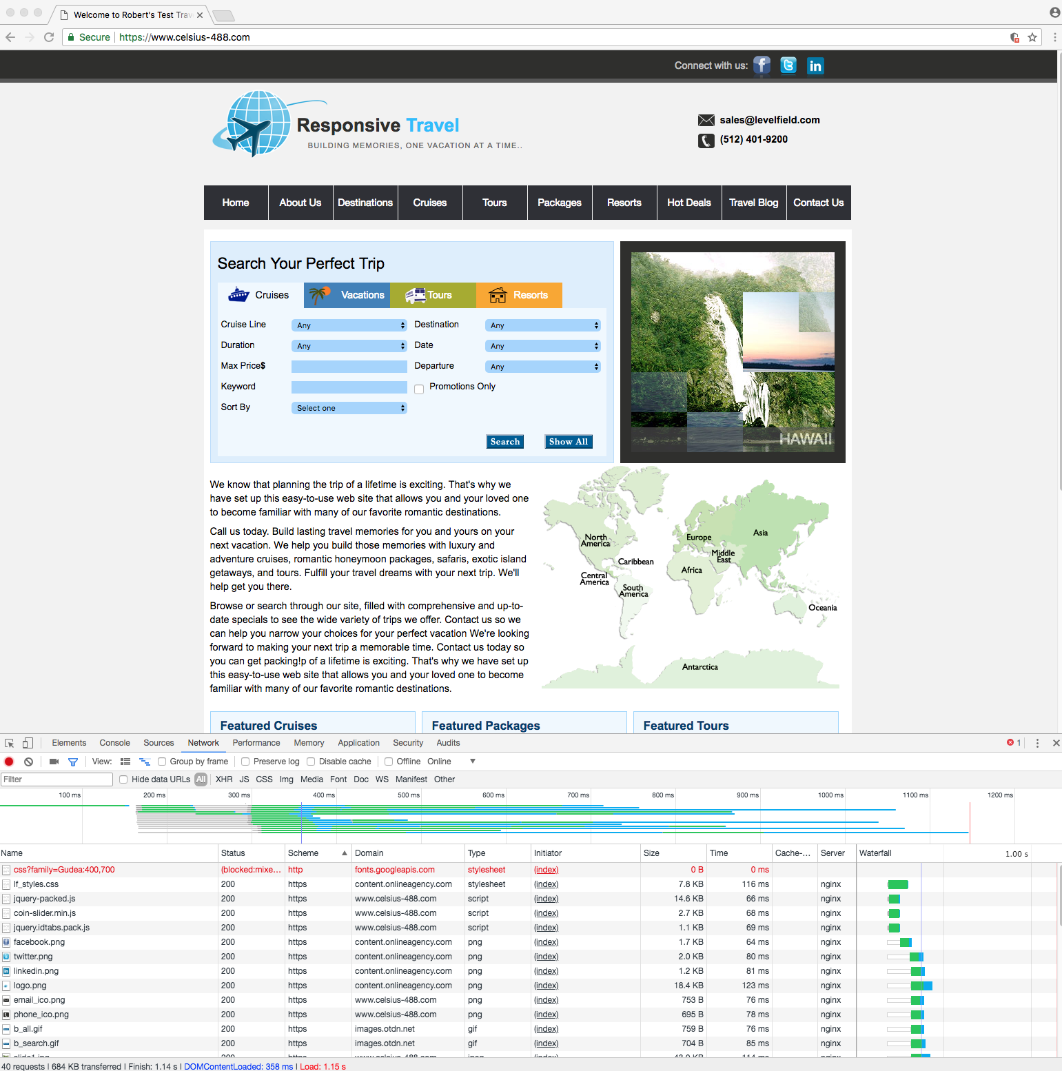The image size is (1062, 1071).
Task: Click the browser reload icon
Action: click(48, 37)
